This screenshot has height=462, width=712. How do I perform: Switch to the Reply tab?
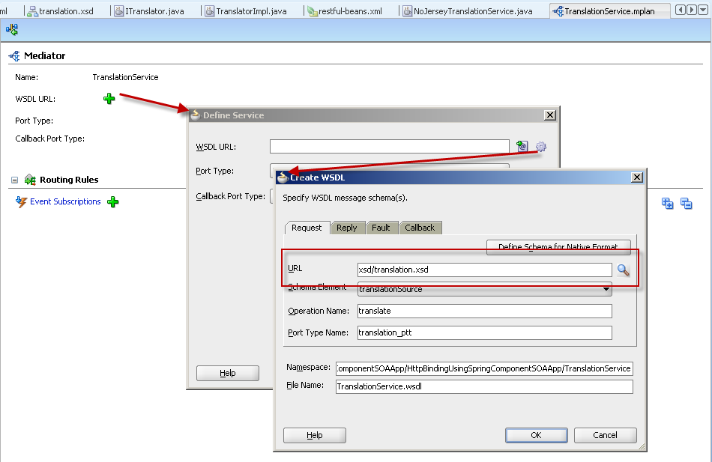(x=346, y=228)
